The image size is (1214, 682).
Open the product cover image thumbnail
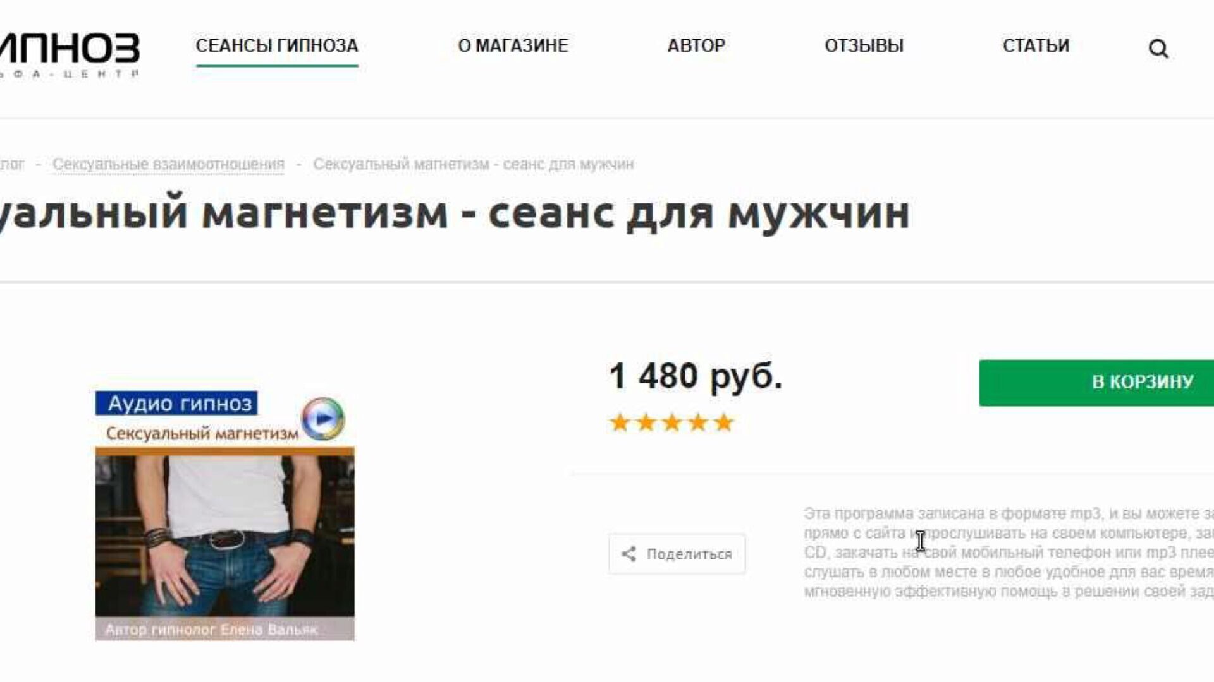click(x=224, y=516)
